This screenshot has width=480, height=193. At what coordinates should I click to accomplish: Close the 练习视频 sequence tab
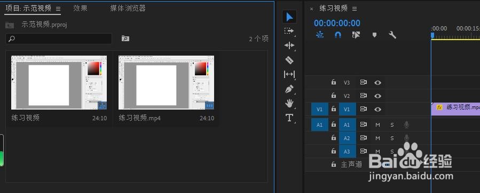(x=311, y=9)
